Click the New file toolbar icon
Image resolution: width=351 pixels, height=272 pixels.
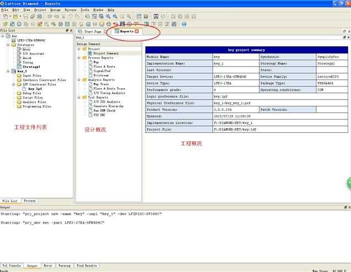(x=6, y=17)
